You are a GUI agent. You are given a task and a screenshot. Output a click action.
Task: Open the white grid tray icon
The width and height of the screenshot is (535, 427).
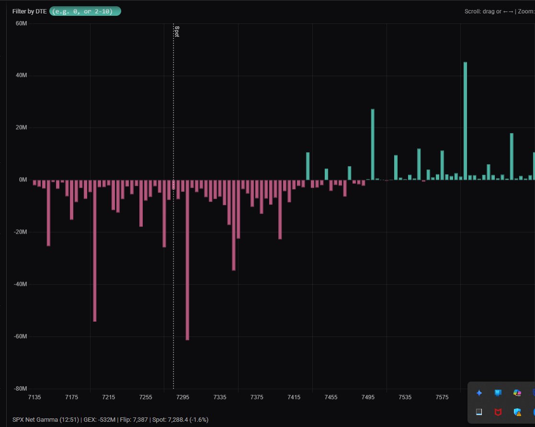tap(479, 412)
